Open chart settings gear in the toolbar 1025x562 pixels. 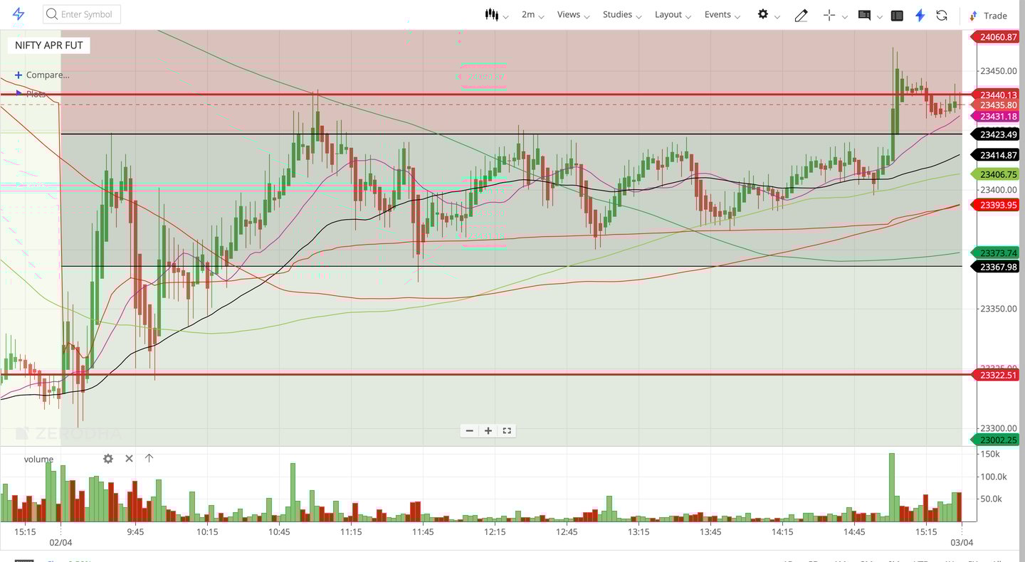[763, 14]
